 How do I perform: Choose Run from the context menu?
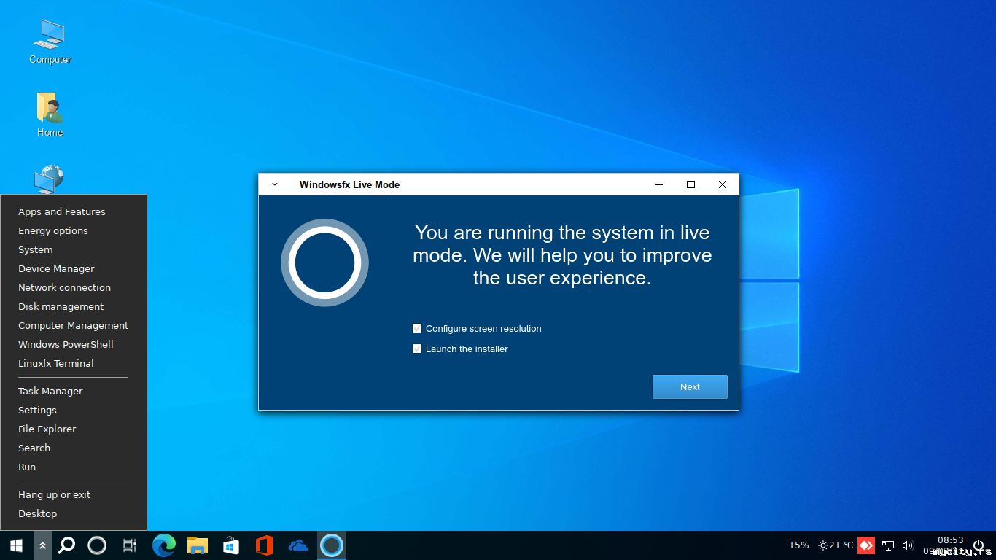(x=27, y=467)
